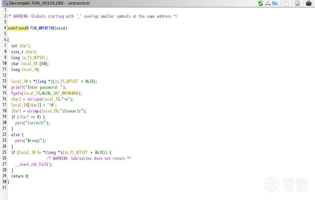Click line number 25 in gutter
This screenshot has width=315, height=200.
click(x=4, y=152)
